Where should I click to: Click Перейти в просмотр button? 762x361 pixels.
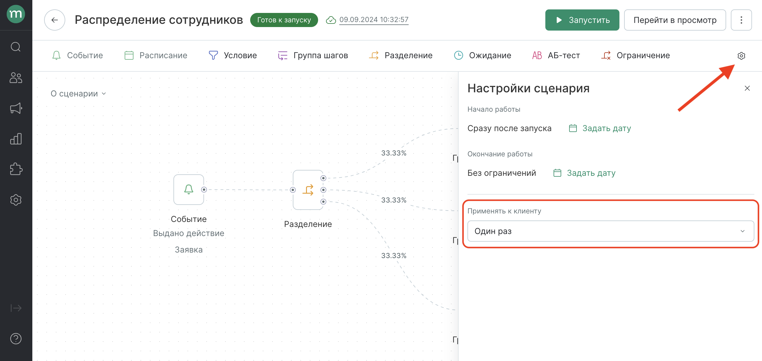tap(675, 20)
